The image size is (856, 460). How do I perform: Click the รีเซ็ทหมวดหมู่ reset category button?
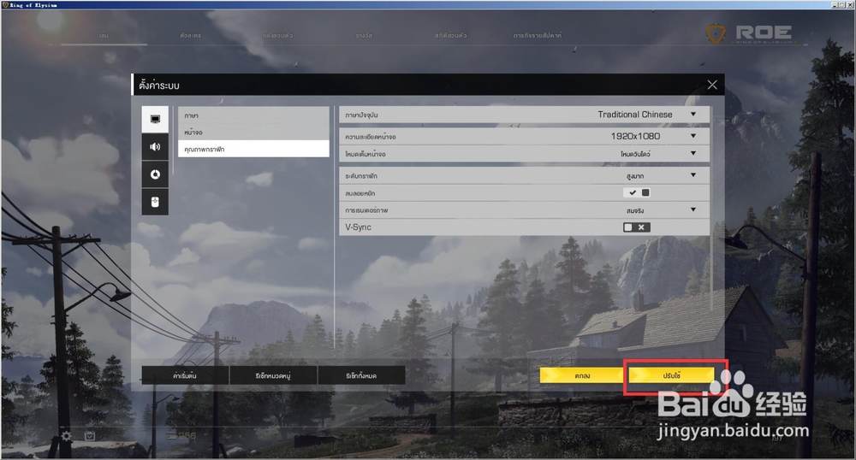[273, 375]
